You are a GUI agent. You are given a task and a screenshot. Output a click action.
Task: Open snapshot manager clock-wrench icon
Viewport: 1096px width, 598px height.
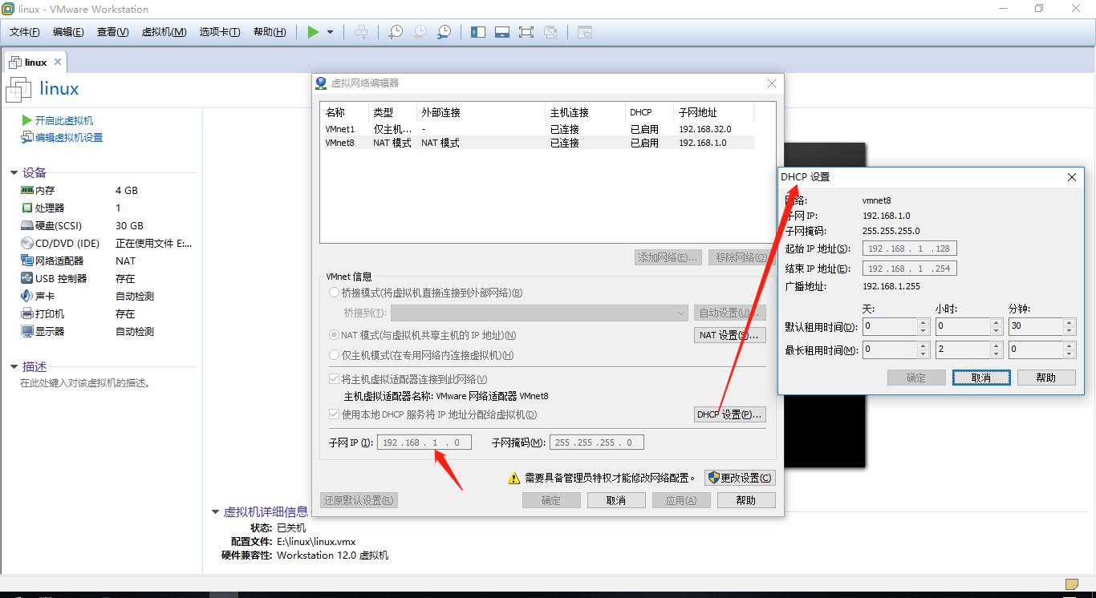(x=444, y=32)
